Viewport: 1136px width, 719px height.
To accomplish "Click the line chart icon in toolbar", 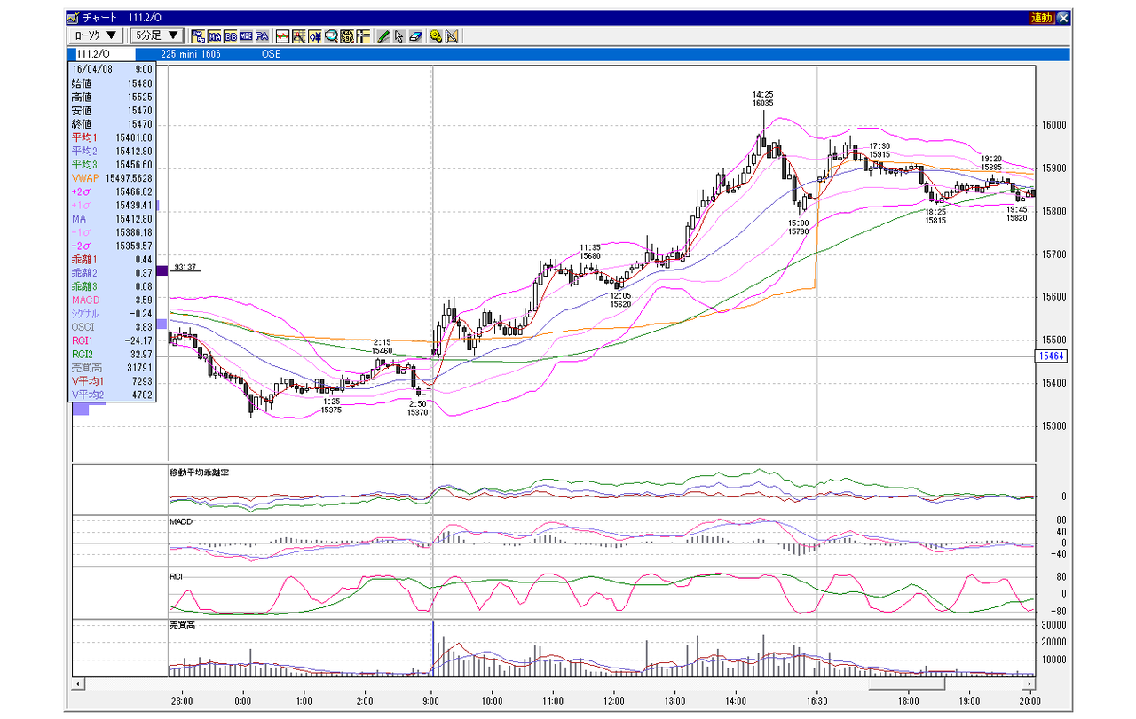I will (283, 36).
